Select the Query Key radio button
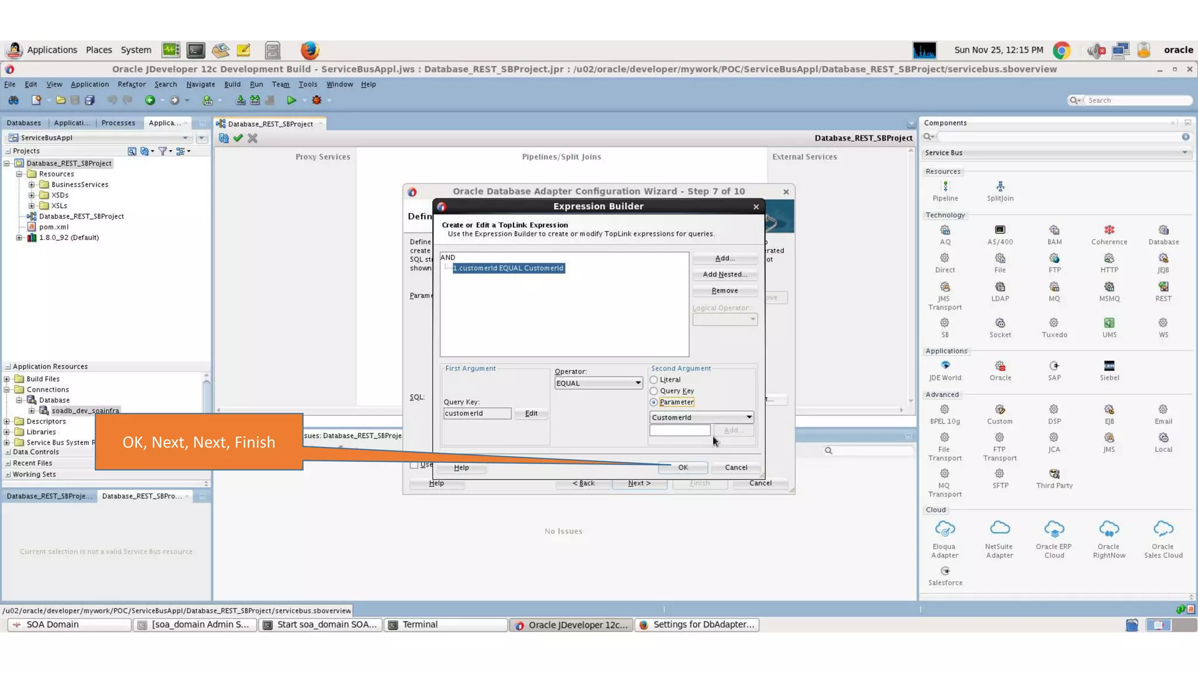The height and width of the screenshot is (673, 1198). (x=654, y=391)
